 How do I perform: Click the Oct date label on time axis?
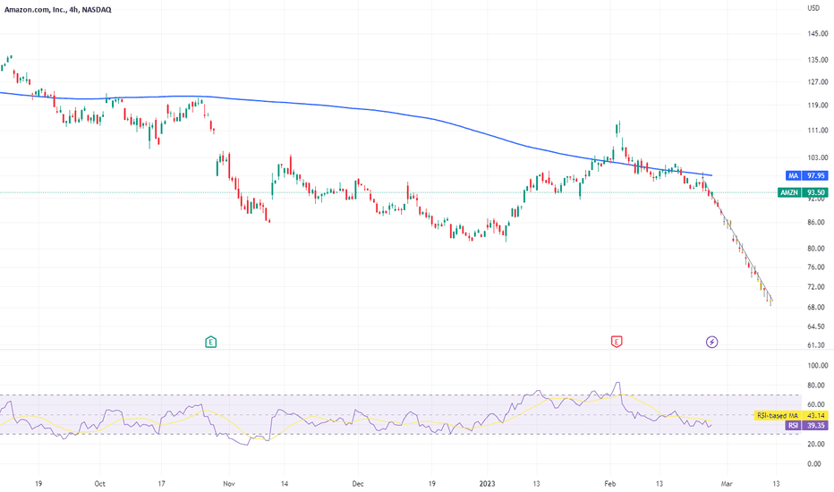tap(99, 483)
